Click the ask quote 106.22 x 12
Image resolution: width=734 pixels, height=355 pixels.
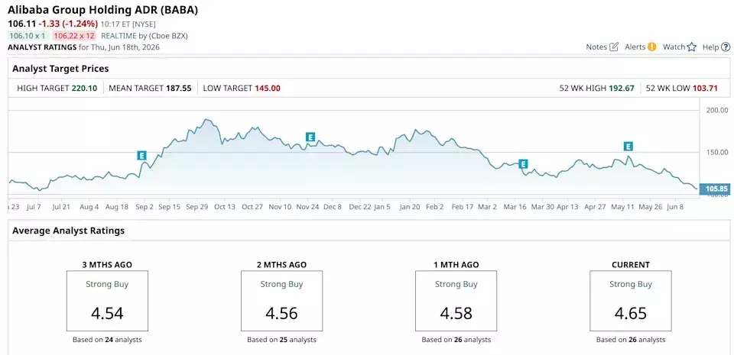click(74, 35)
